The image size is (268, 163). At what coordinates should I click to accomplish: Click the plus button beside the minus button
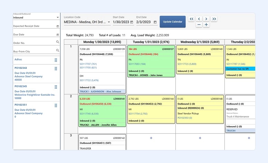point(206,25)
